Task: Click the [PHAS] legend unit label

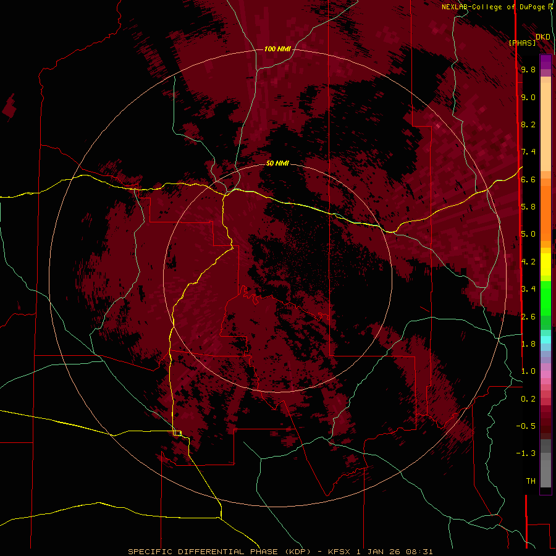Action: (522, 43)
